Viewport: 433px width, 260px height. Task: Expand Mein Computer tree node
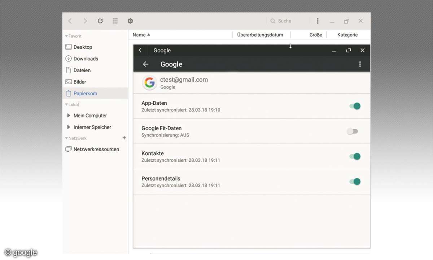[x=69, y=116]
